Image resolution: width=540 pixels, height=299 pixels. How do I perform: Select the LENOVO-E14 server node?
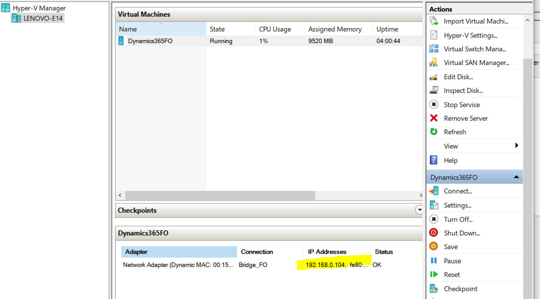coord(38,18)
